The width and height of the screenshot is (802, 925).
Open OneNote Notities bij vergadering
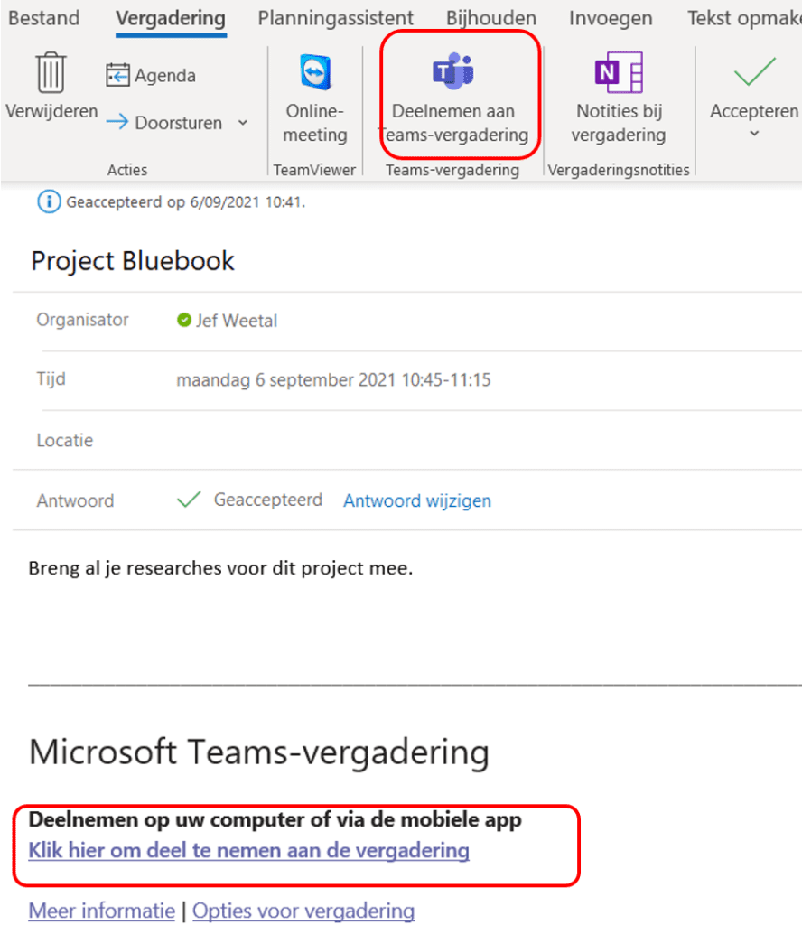point(619,98)
